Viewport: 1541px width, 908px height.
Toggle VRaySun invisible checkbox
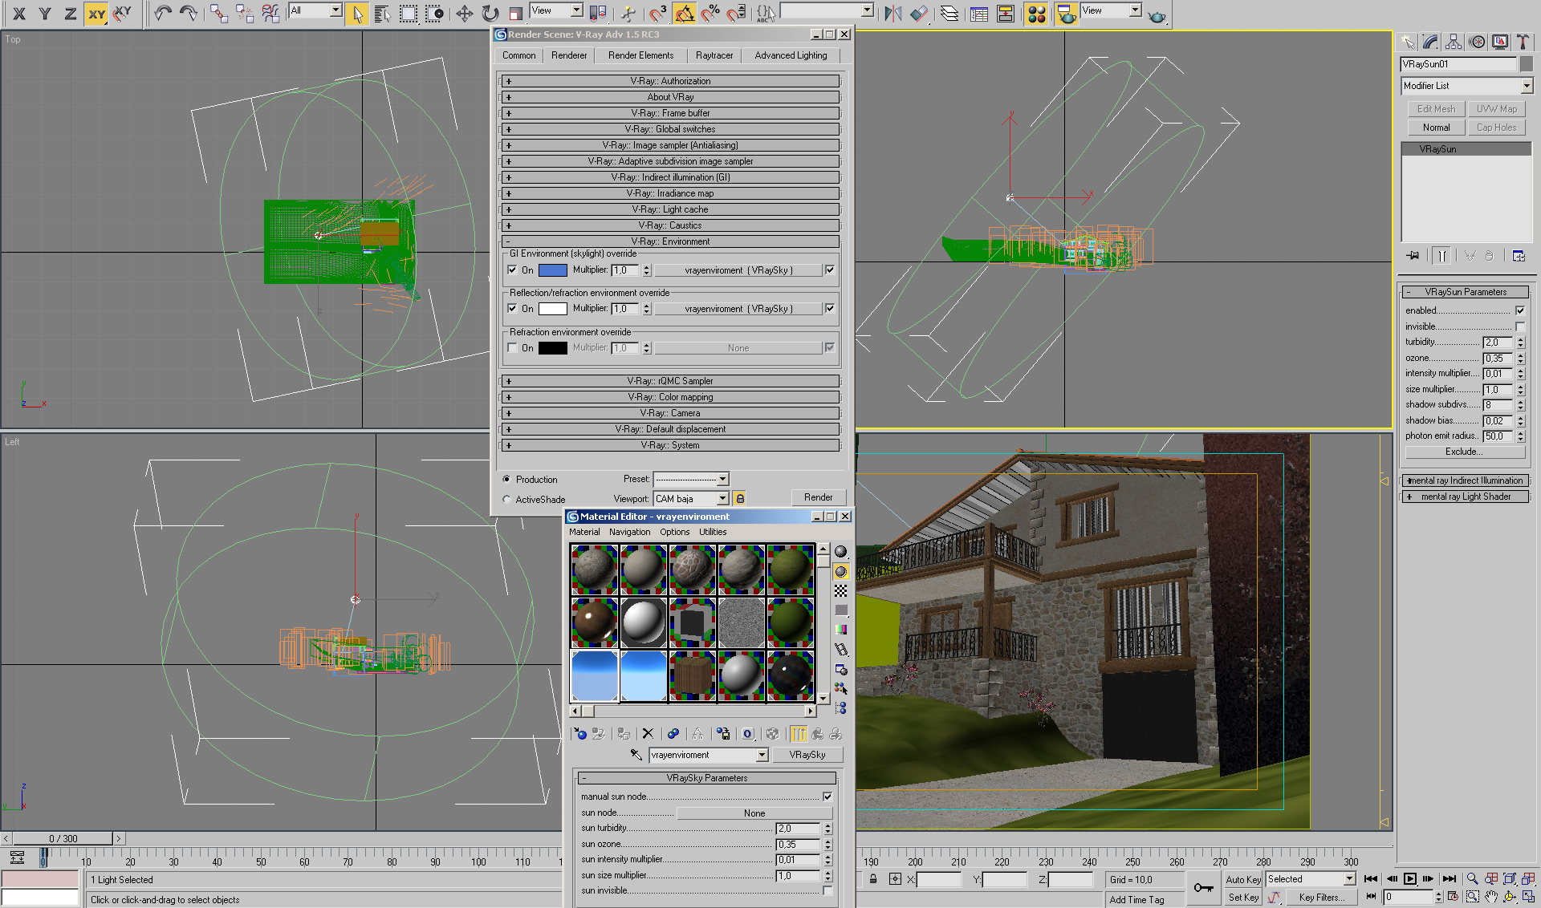click(1519, 326)
